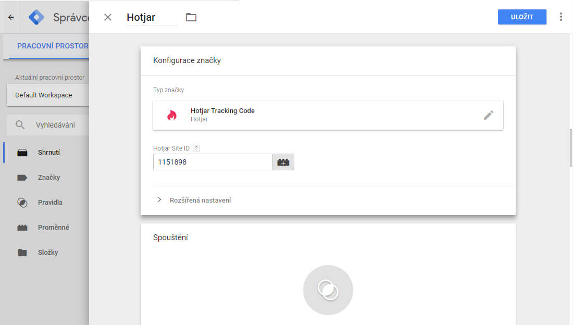This screenshot has height=325, width=573.
Task: Open Proměnné in the sidebar
Action: [x=53, y=228]
